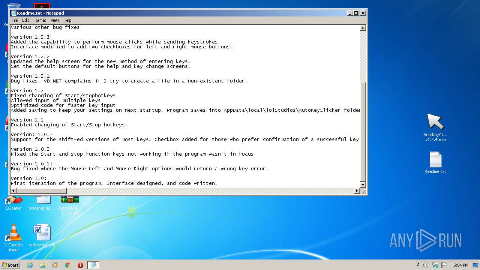This screenshot has height=270, width=480.
Task: Open the Start menu
Action: 10,265
